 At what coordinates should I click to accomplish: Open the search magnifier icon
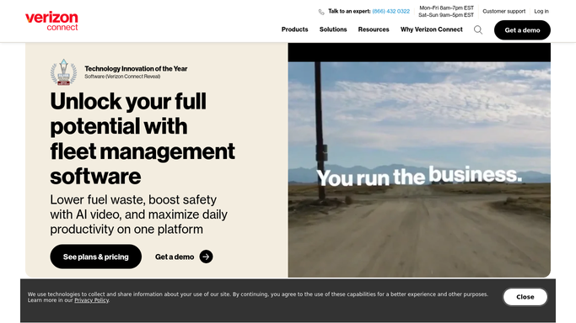[478, 29]
